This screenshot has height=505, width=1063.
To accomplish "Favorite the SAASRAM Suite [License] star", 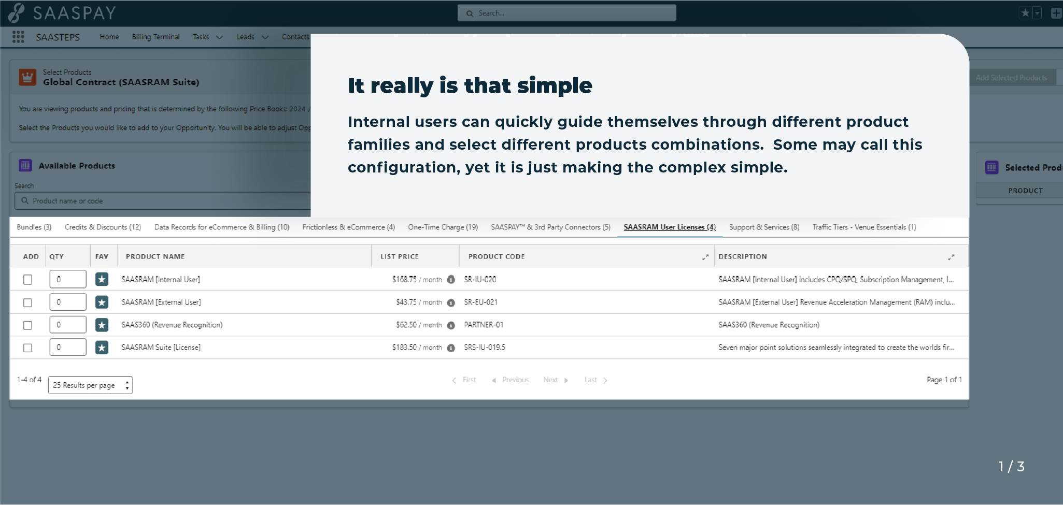I will 102,348.
